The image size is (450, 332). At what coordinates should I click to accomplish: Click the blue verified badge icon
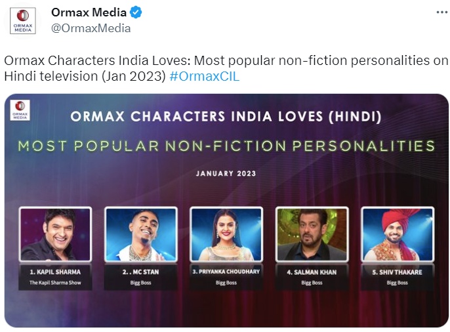(135, 13)
